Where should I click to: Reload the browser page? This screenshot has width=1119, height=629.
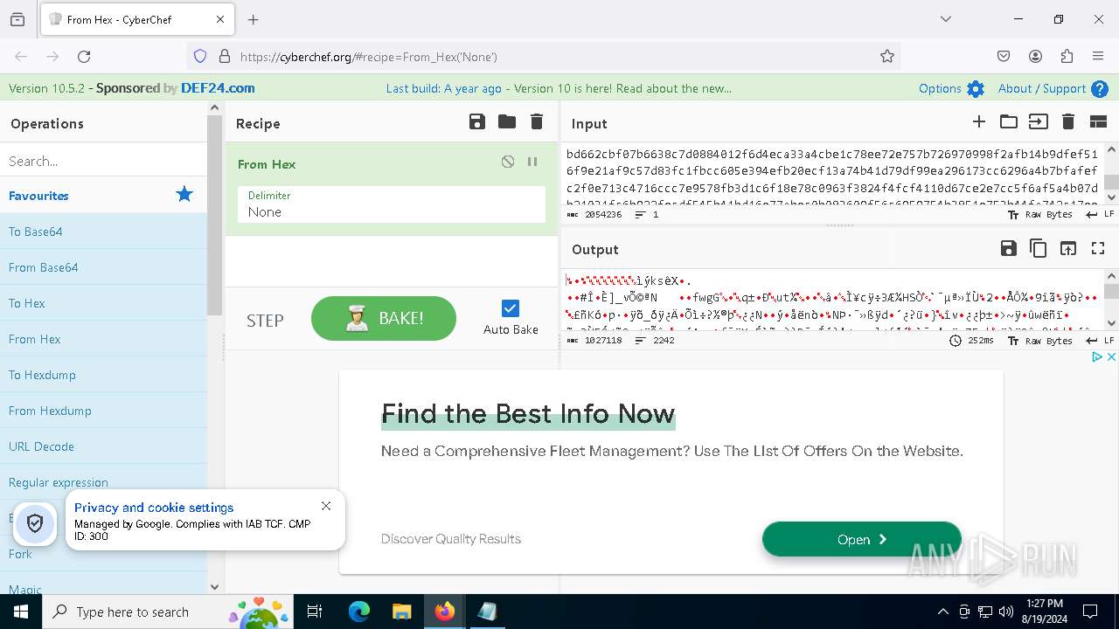(x=84, y=56)
